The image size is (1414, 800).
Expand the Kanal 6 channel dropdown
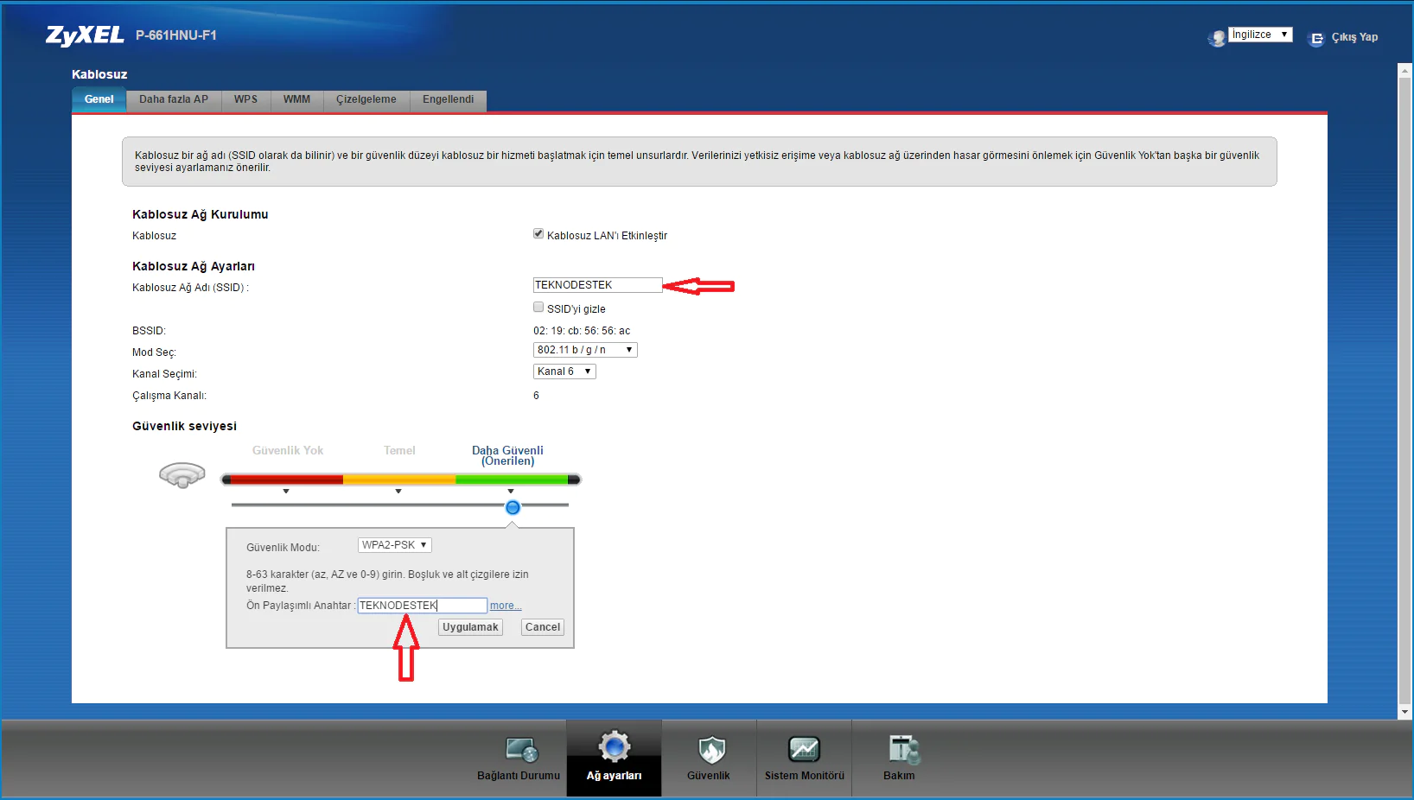[564, 371]
